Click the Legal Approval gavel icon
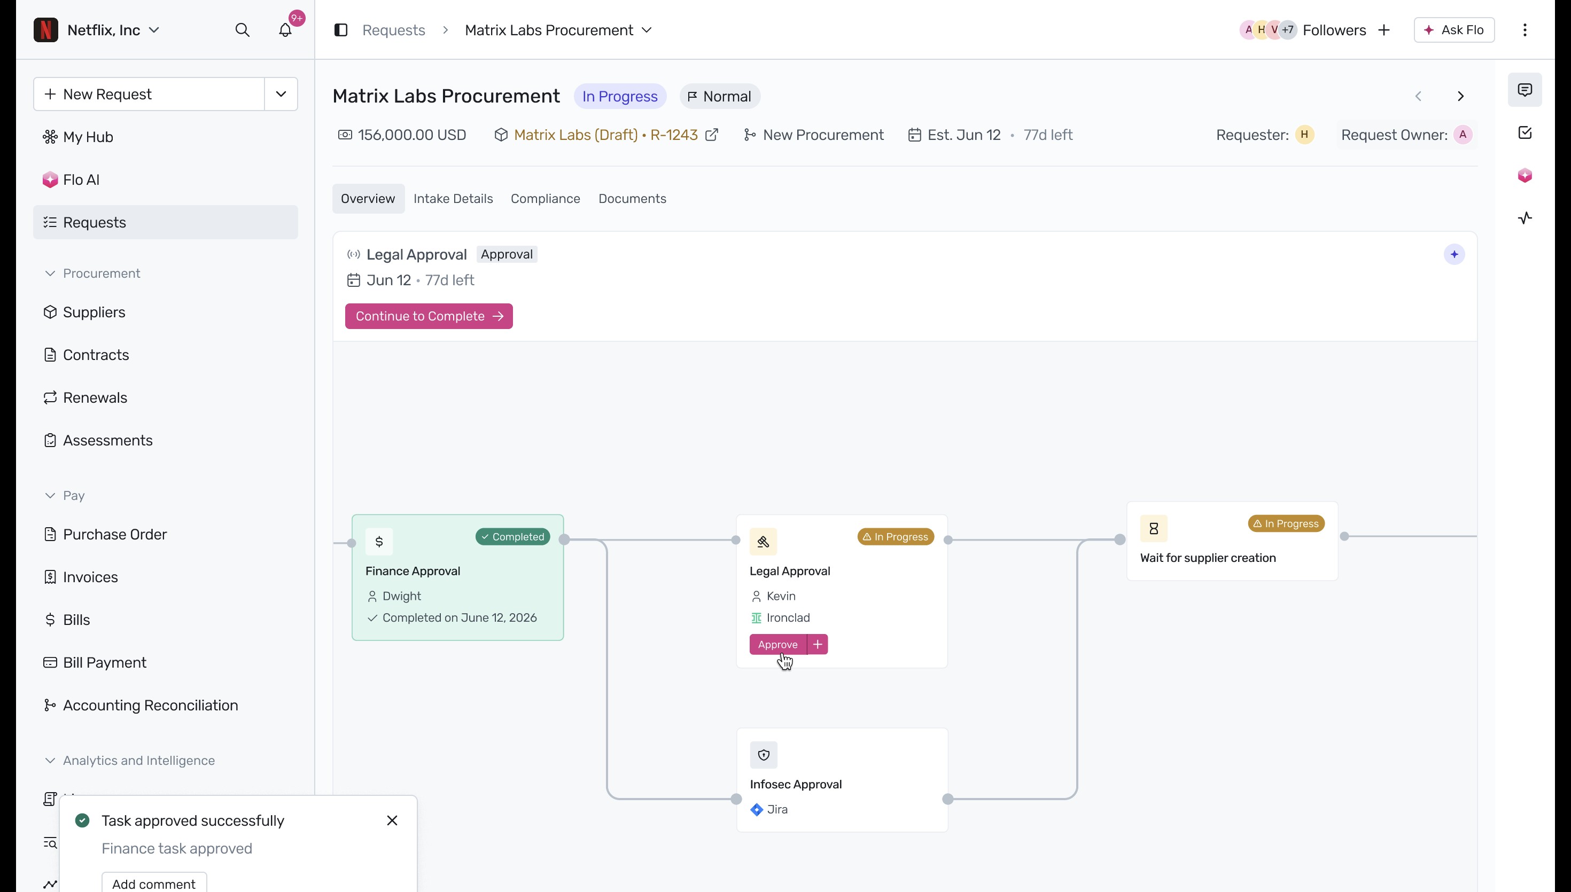This screenshot has width=1571, height=892. (x=764, y=542)
